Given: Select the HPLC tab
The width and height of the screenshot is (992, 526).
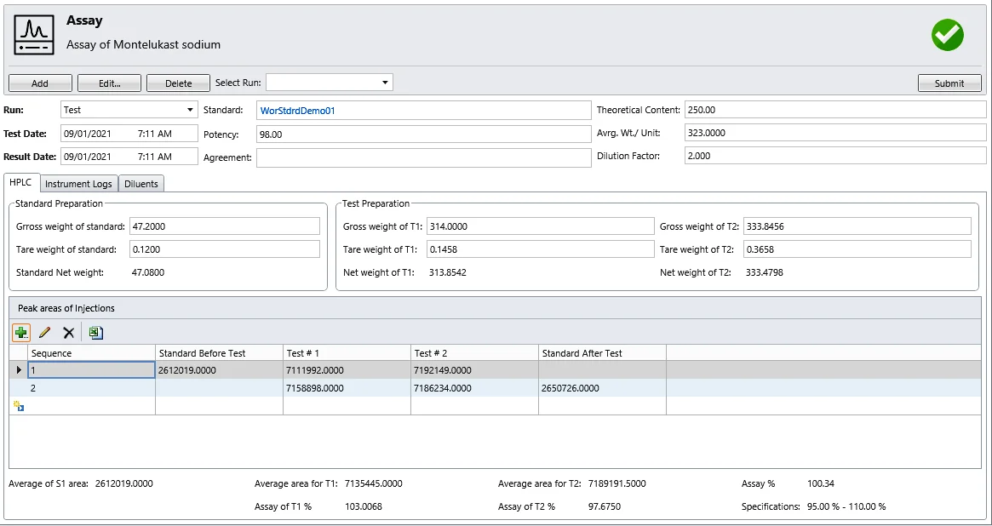Looking at the screenshot, I should pos(20,183).
